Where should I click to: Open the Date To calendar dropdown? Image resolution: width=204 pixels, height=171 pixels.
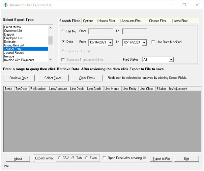(x=144, y=43)
